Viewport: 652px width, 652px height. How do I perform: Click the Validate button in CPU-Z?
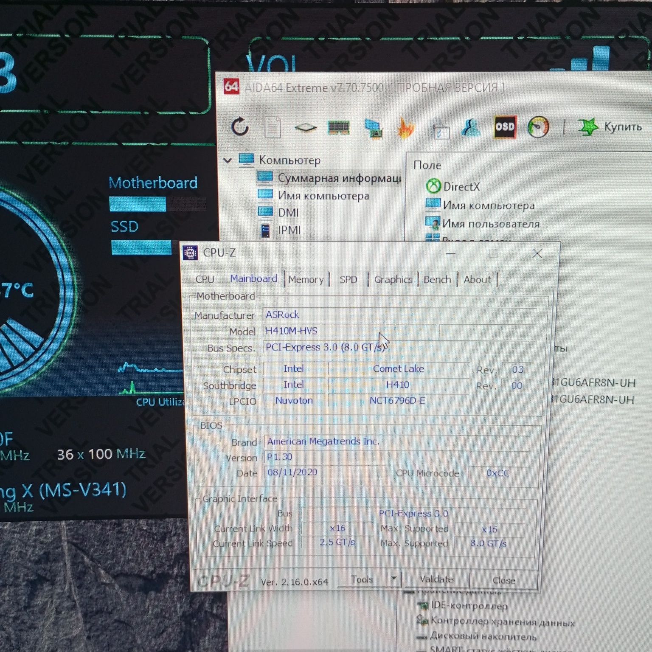click(436, 579)
